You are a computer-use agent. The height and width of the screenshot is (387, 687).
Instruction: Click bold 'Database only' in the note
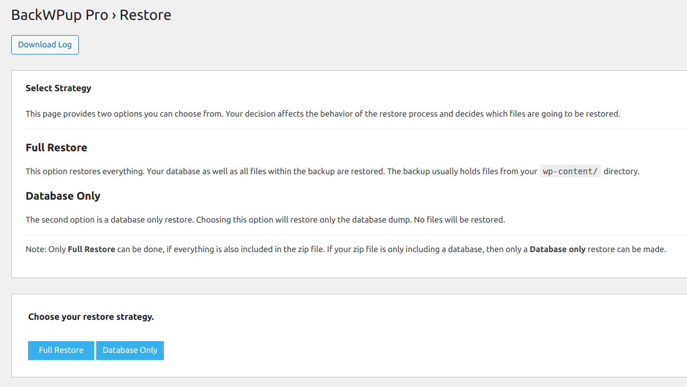[x=558, y=250]
